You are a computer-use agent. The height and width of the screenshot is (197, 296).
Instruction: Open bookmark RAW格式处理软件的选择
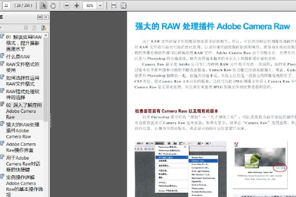[x=23, y=95]
